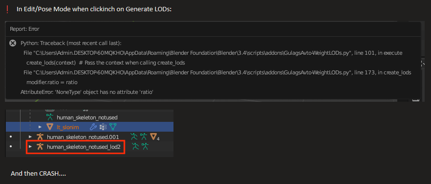Viewport: 431px width, 184px height.
Task: Click the error X icon in the report
Action: 12,43
